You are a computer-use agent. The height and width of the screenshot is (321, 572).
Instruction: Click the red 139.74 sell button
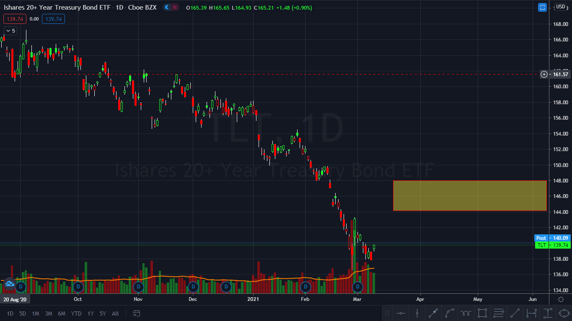point(15,19)
